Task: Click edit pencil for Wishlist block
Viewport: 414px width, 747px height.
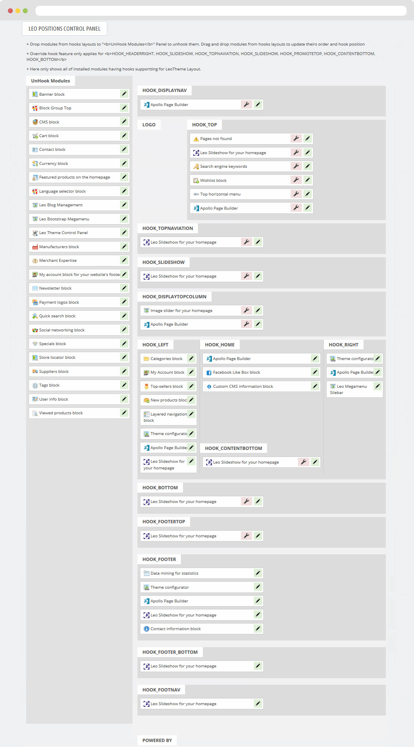Action: tap(308, 180)
